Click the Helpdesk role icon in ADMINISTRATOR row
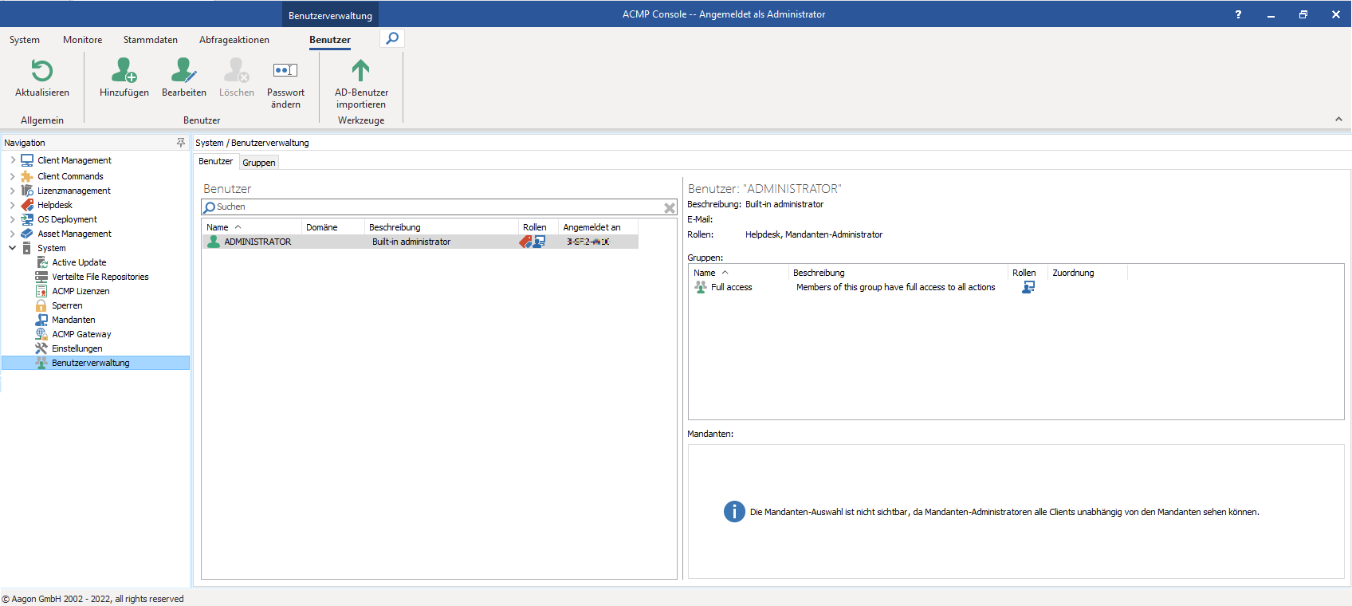 (x=525, y=242)
